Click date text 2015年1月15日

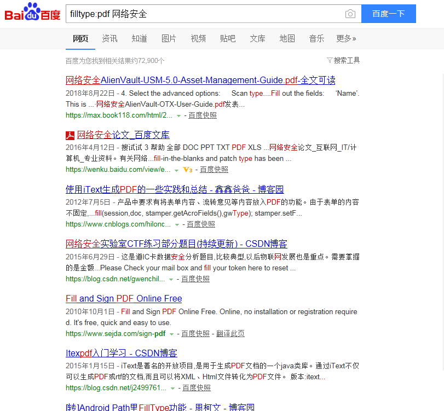(x=90, y=366)
